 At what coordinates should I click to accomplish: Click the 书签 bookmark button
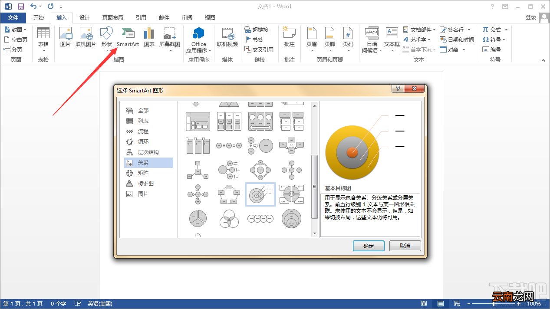coord(254,39)
